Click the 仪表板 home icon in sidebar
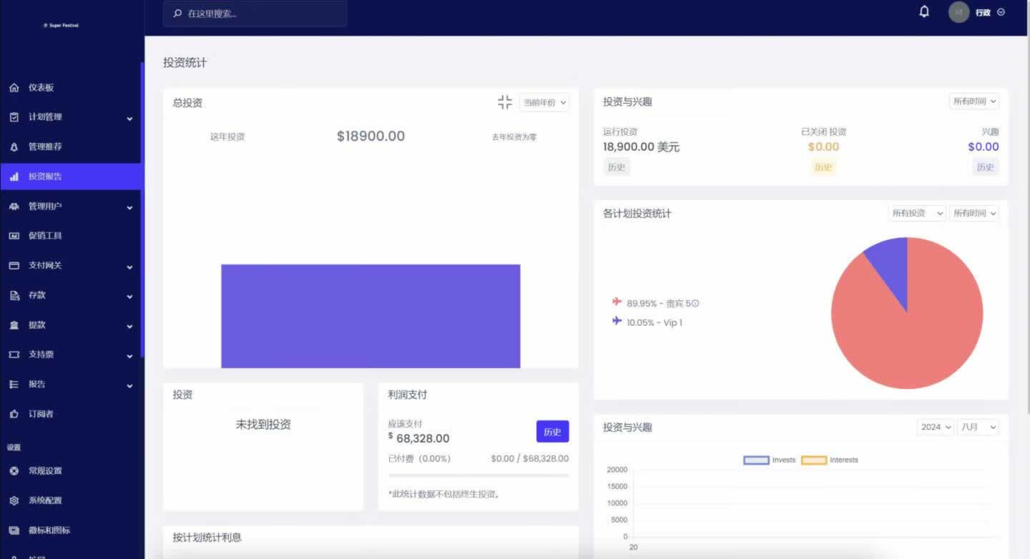Screen dimensions: 1030x559 (x=14, y=88)
